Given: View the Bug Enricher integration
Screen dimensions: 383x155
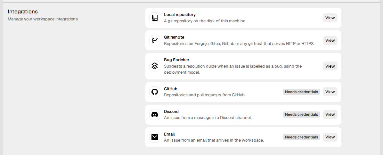Looking at the screenshot, I should click(330, 66).
